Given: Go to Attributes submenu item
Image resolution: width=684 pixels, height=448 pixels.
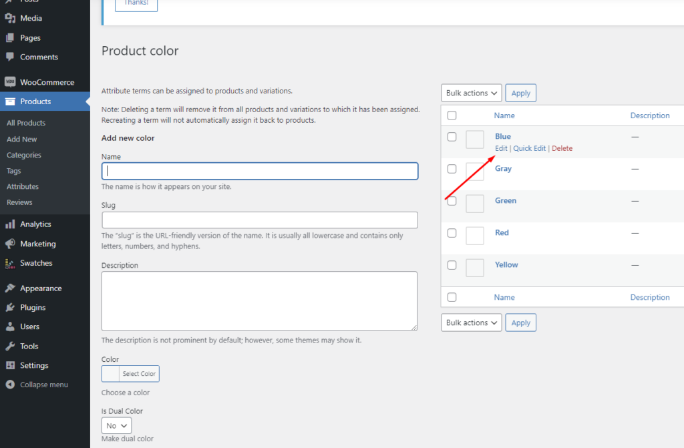Looking at the screenshot, I should tap(23, 187).
